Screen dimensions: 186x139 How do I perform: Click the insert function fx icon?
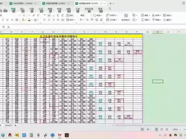[x=9, y=27]
